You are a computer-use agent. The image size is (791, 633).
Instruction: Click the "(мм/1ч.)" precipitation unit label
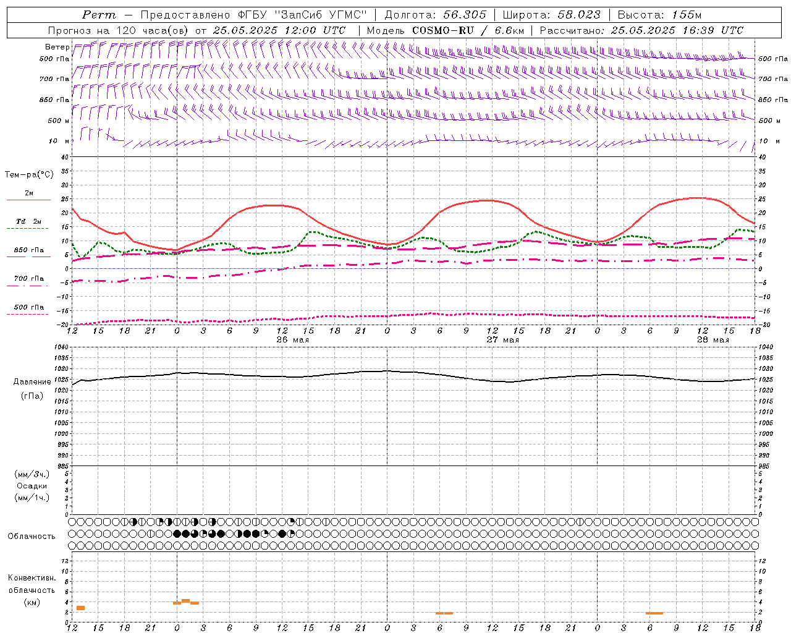coord(32,498)
